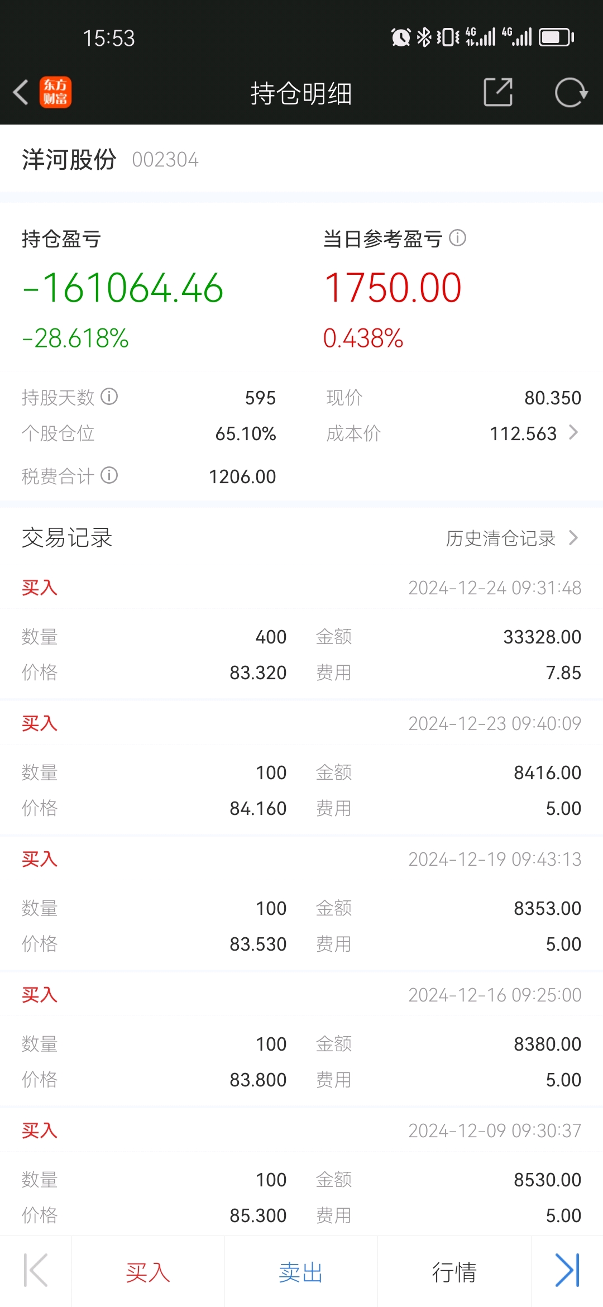Tap the 东方财富 logo icon
This screenshot has width=603, height=1307.
55,92
